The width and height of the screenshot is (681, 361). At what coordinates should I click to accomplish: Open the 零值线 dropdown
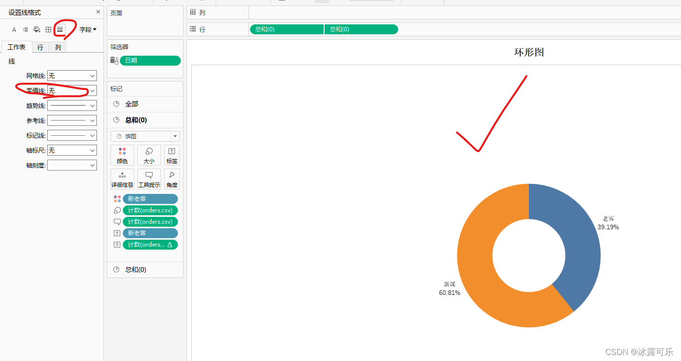click(72, 90)
